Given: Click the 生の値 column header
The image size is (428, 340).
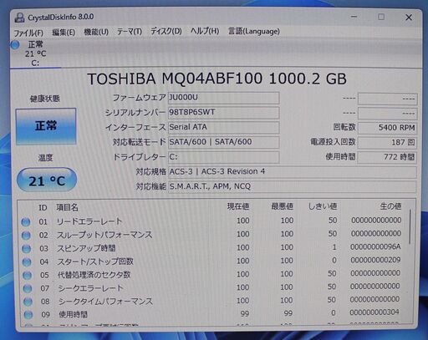Looking at the screenshot, I should (x=390, y=206).
